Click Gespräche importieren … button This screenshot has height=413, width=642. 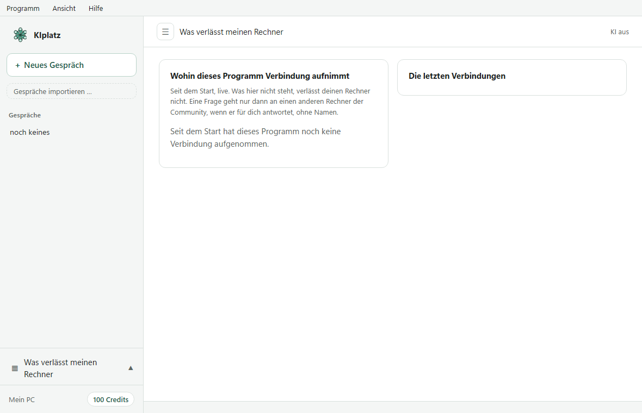tap(71, 91)
